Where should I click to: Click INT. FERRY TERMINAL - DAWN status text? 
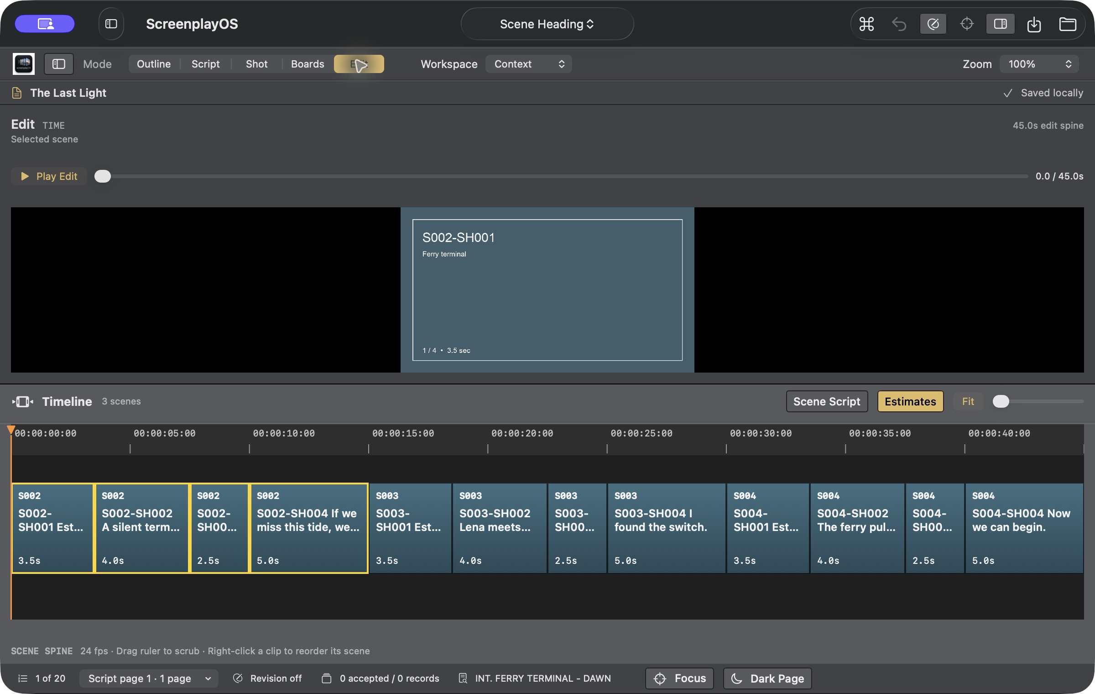543,678
